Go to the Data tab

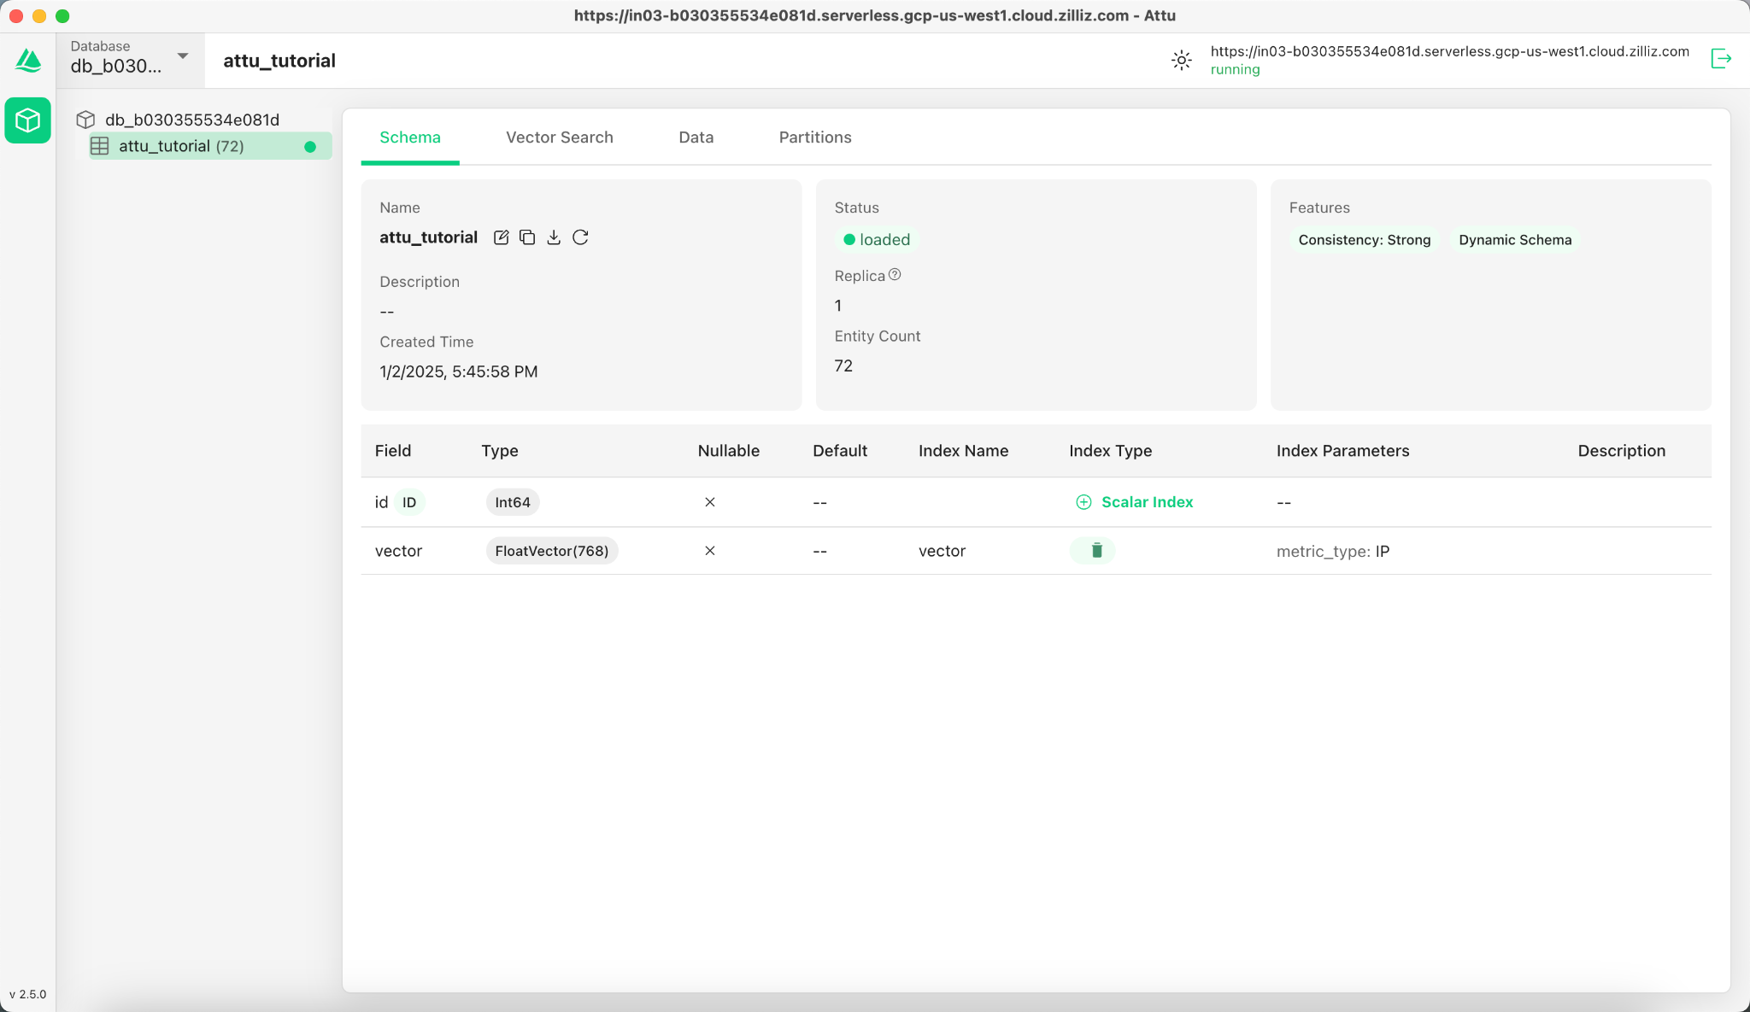pos(696,137)
